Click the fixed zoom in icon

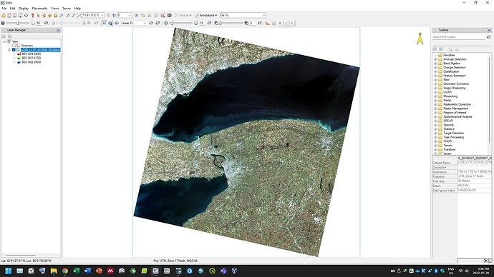coord(68,15)
